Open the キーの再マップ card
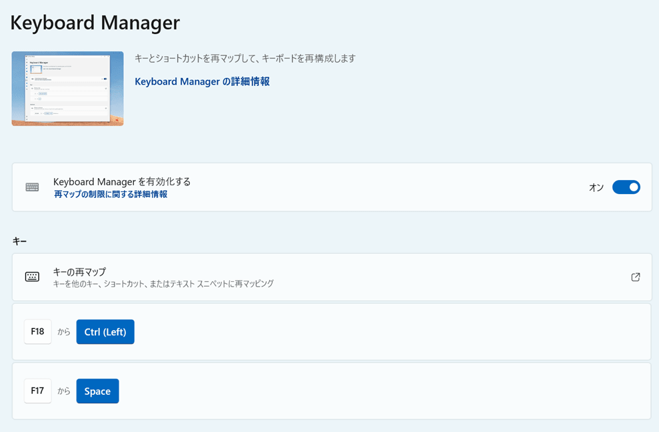This screenshot has width=659, height=432. pyautogui.click(x=332, y=277)
